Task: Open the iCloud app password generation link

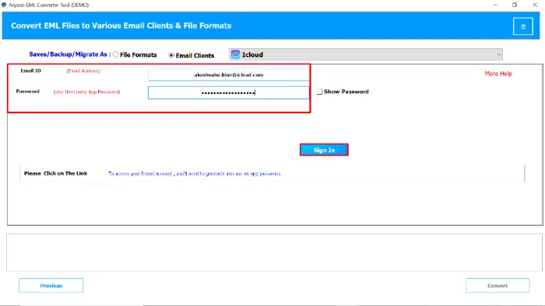Action: (x=195, y=173)
